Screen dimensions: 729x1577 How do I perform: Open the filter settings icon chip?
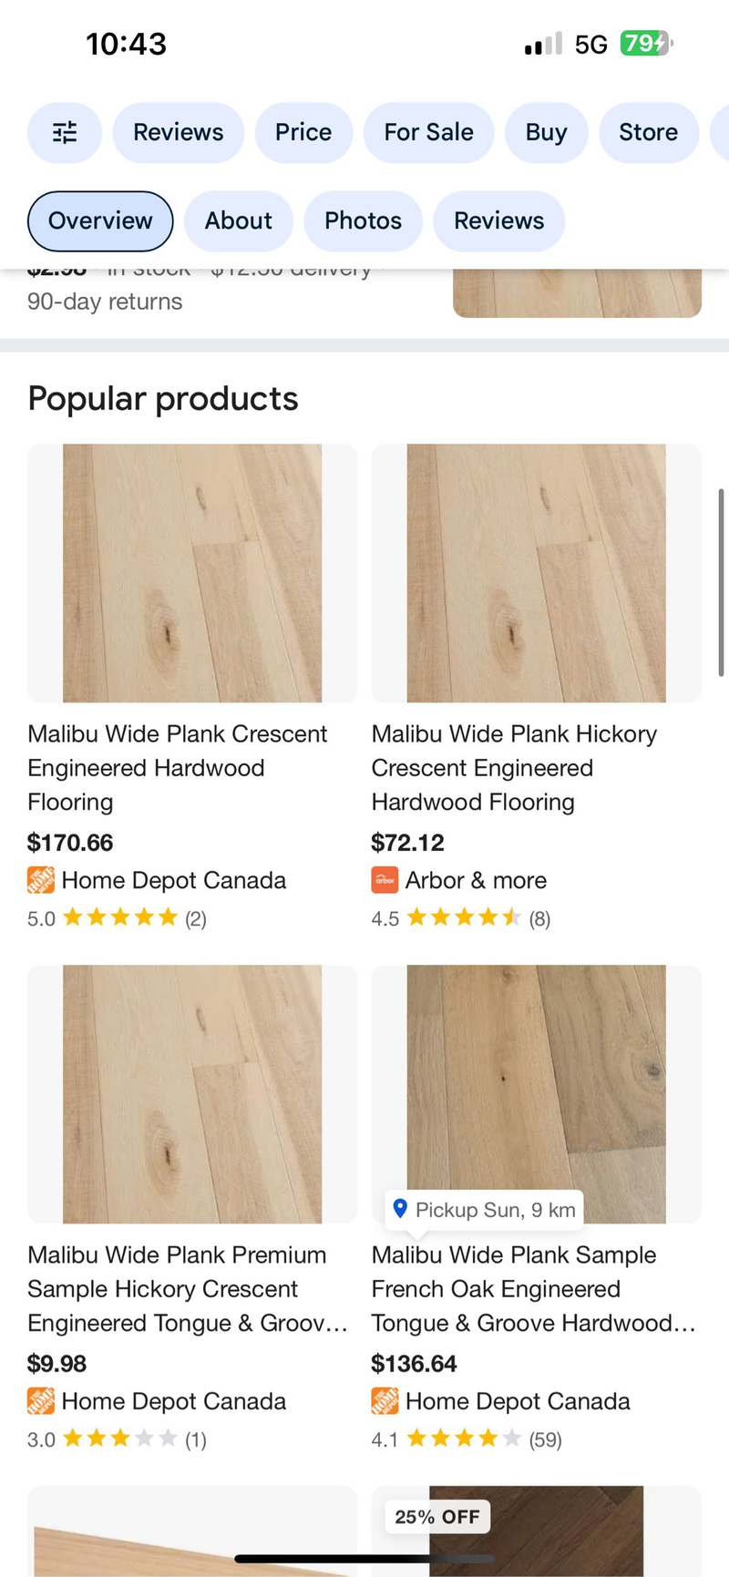[x=65, y=133]
